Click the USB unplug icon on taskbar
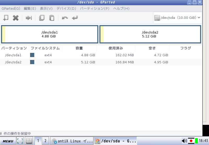The height and width of the screenshot is (145, 209). pyautogui.click(x=29, y=141)
